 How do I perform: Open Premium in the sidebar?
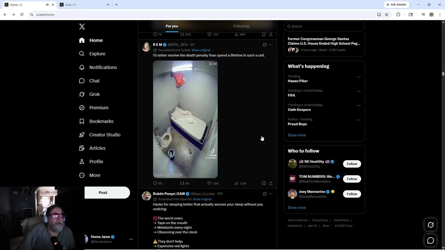click(94, 108)
